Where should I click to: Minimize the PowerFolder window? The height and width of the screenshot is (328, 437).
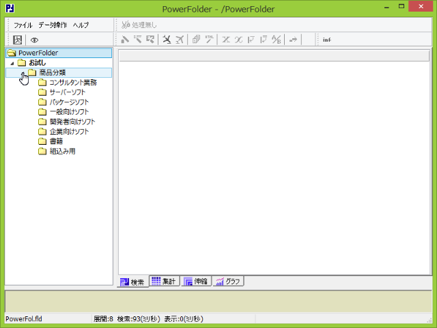[386, 7]
